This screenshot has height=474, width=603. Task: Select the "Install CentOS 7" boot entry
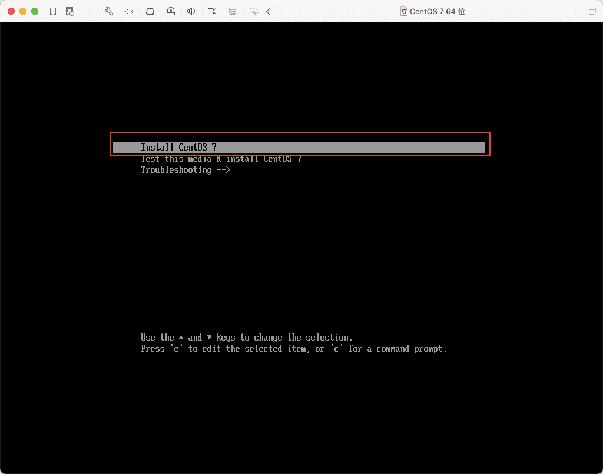178,148
